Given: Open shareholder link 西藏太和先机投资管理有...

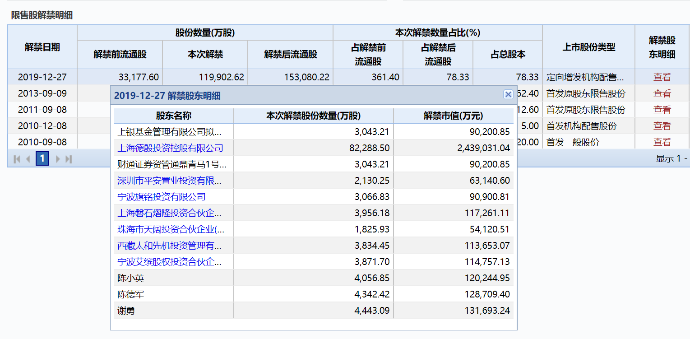Looking at the screenshot, I should [169, 246].
